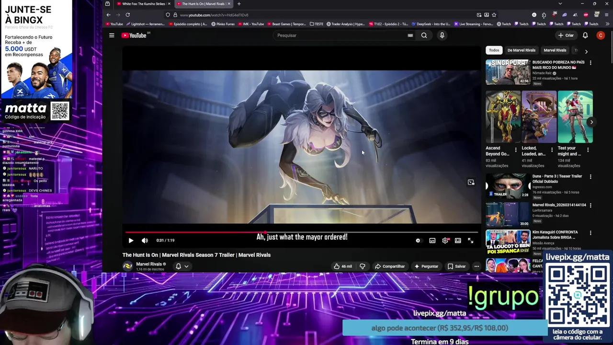This screenshot has height=345, width=613.
Task: Switch to White Fox: The Kumiho Strikes tab
Action: click(143, 4)
